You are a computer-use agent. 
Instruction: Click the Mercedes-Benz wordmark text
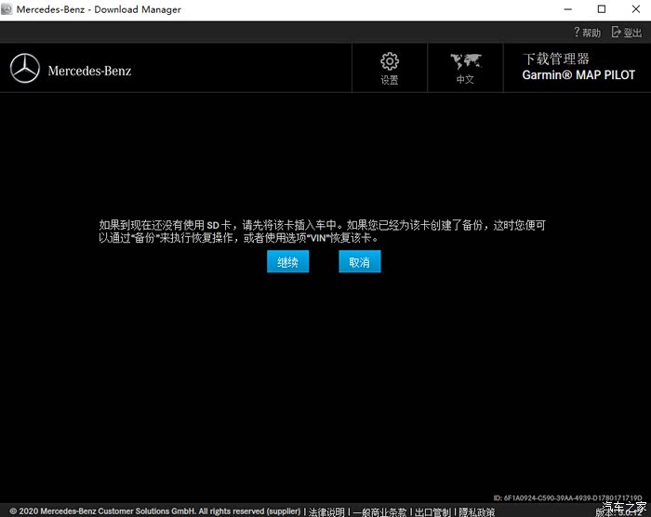click(89, 71)
